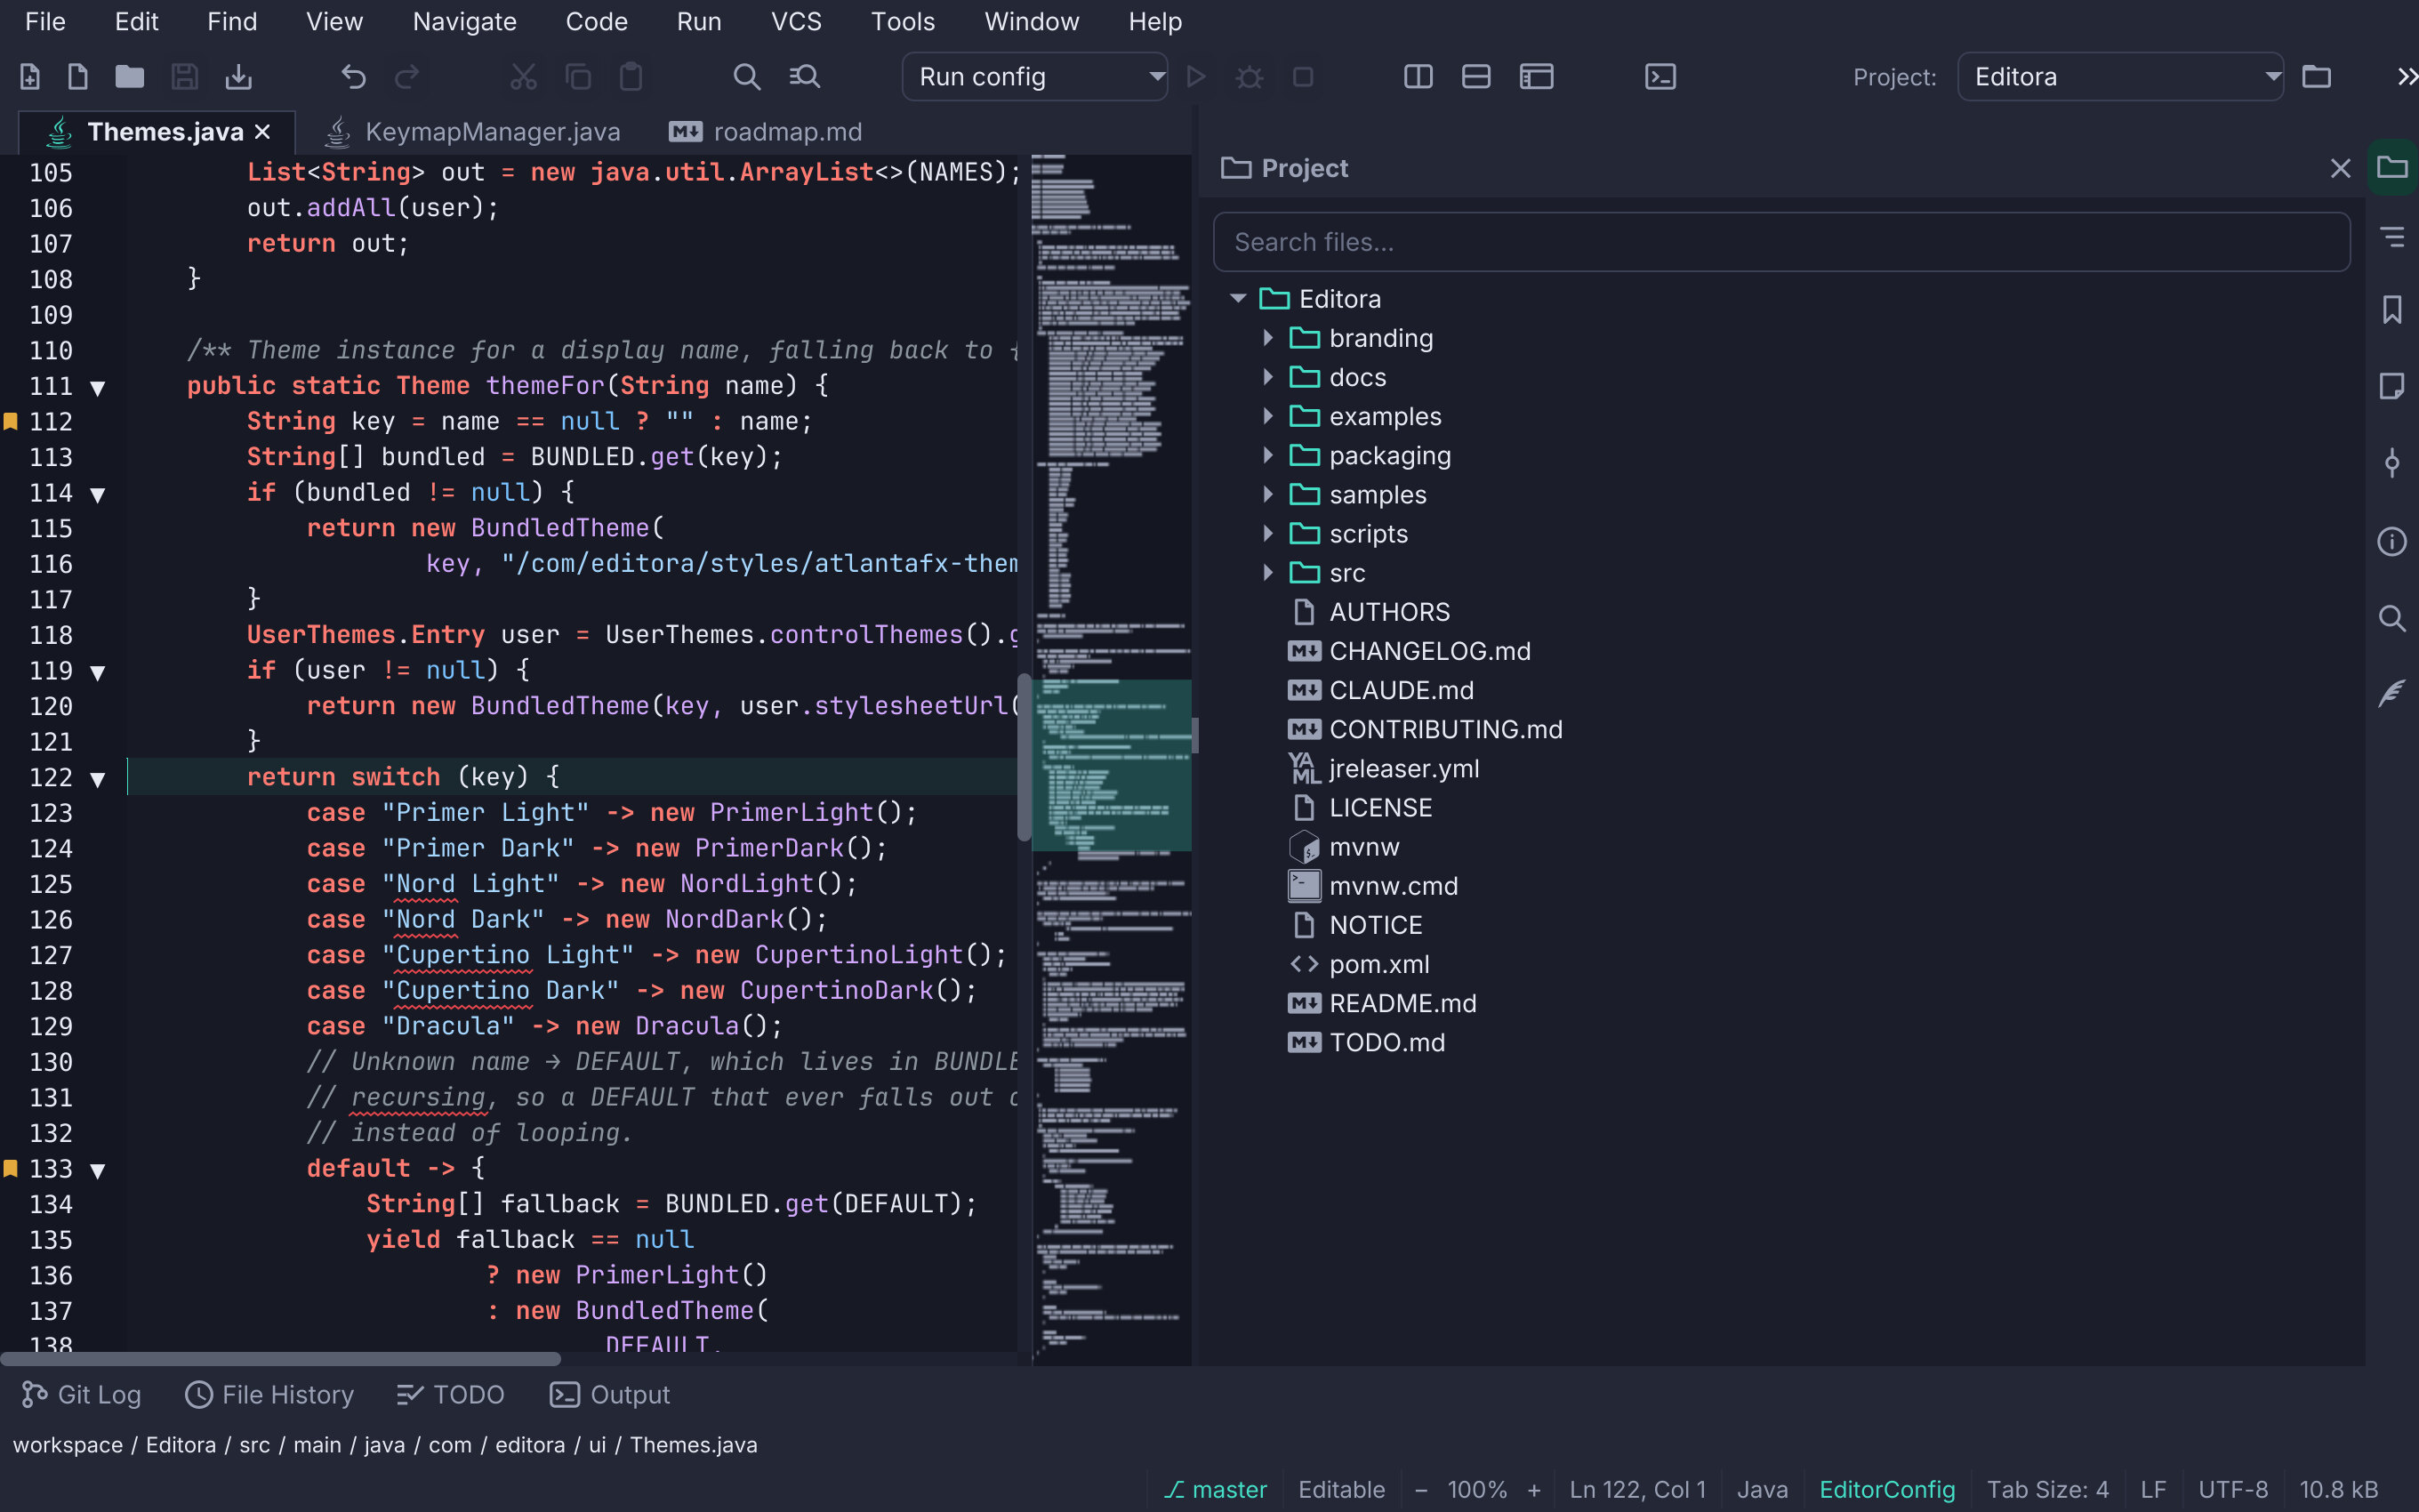2419x1512 pixels.
Task: Expand the scripts folder
Action: coord(1267,534)
